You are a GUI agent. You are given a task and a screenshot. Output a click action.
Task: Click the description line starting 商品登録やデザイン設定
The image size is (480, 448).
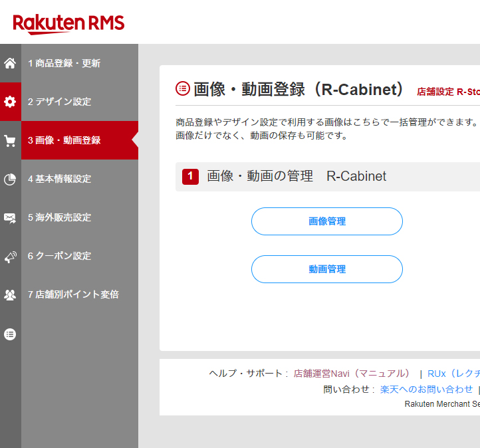tap(326, 122)
